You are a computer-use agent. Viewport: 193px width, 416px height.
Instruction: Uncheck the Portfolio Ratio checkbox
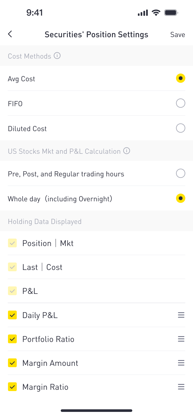pyautogui.click(x=12, y=339)
